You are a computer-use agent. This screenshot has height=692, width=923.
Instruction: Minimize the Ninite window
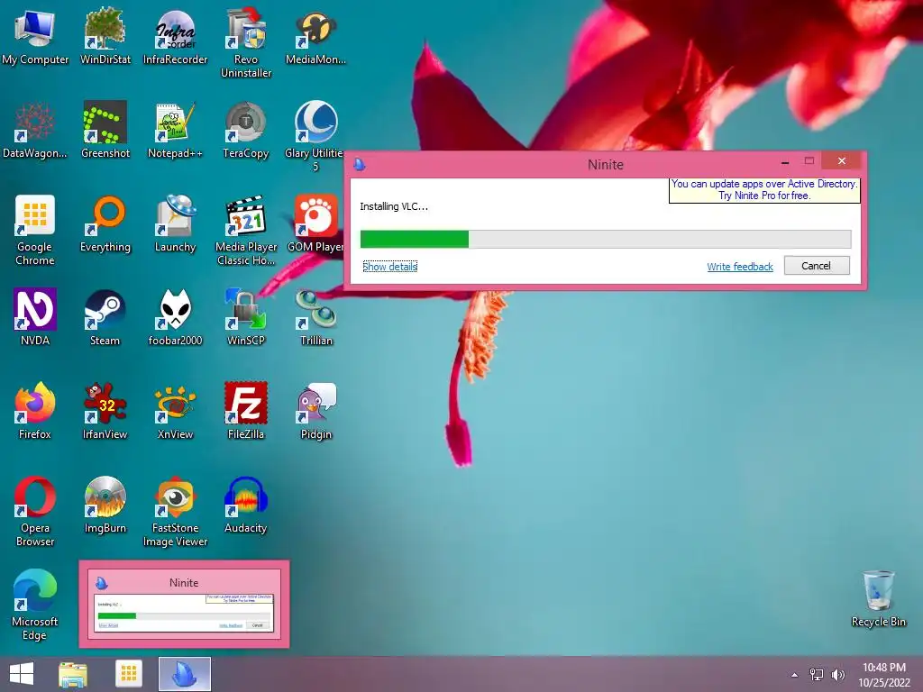pyautogui.click(x=785, y=161)
